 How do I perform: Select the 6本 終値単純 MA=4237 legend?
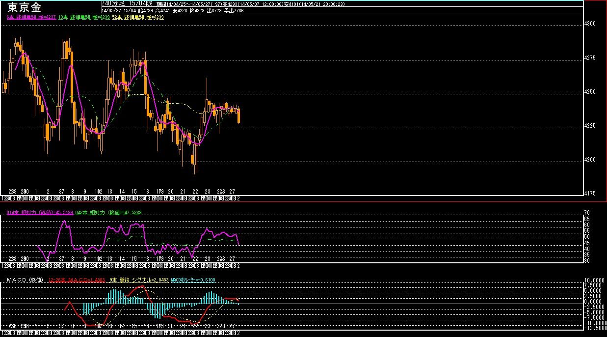(30, 17)
